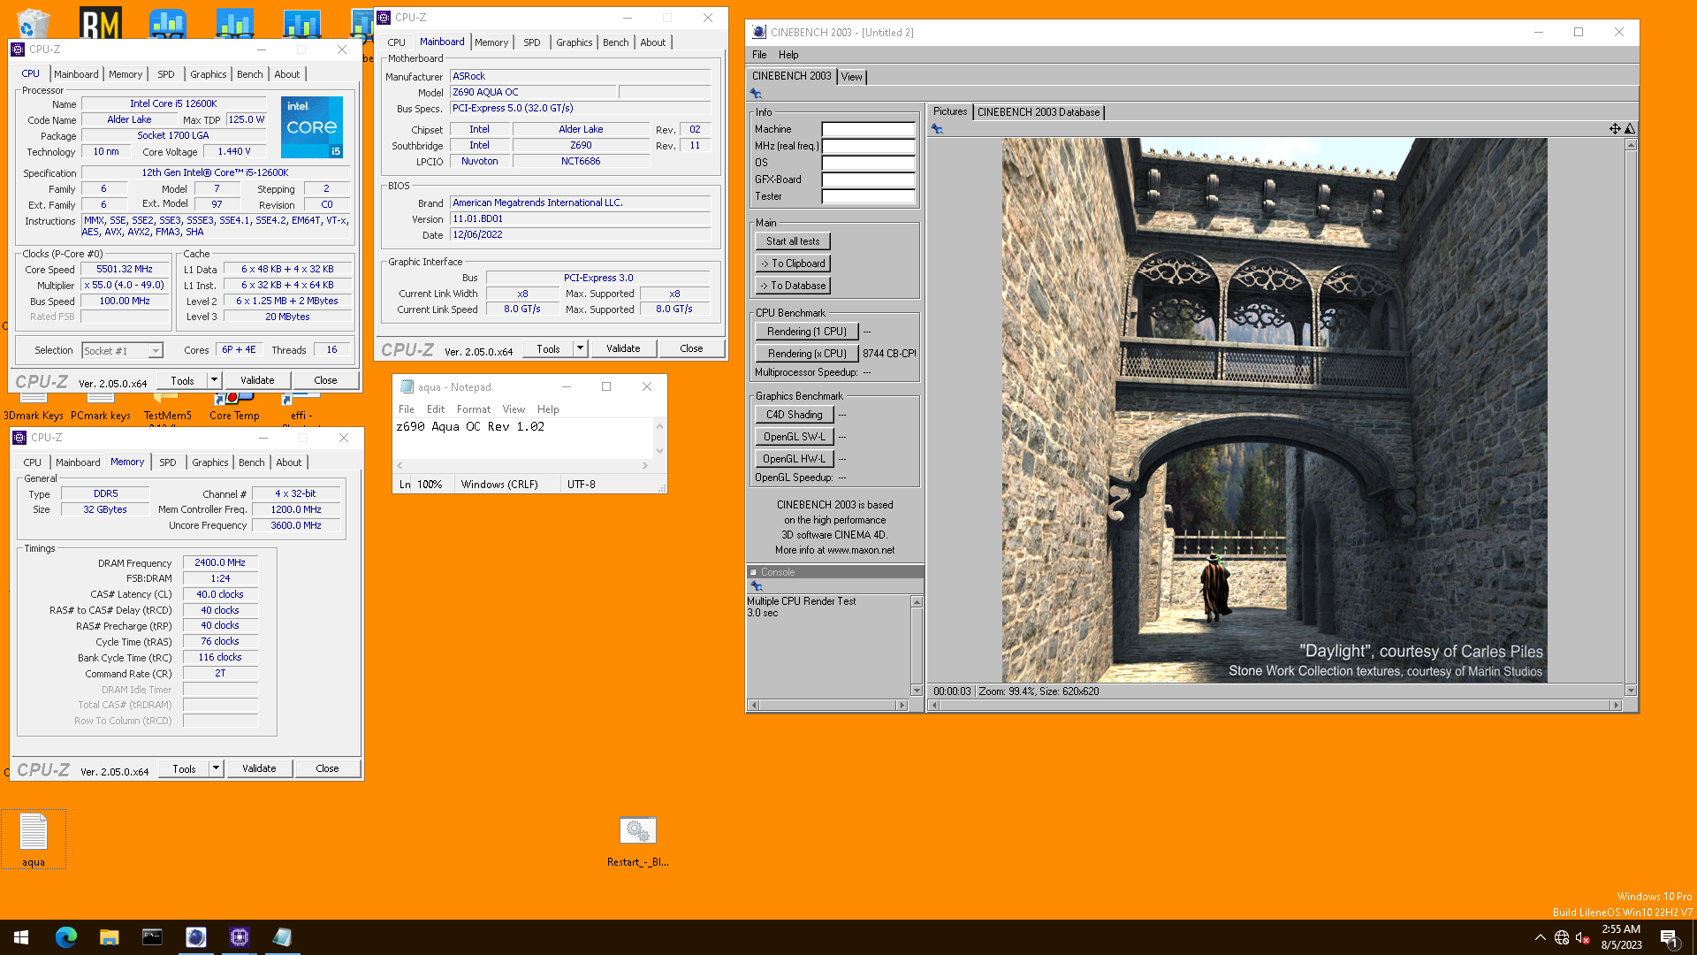Click To Clipboard button in Cinebench
Image resolution: width=1697 pixels, height=955 pixels.
pyautogui.click(x=793, y=264)
